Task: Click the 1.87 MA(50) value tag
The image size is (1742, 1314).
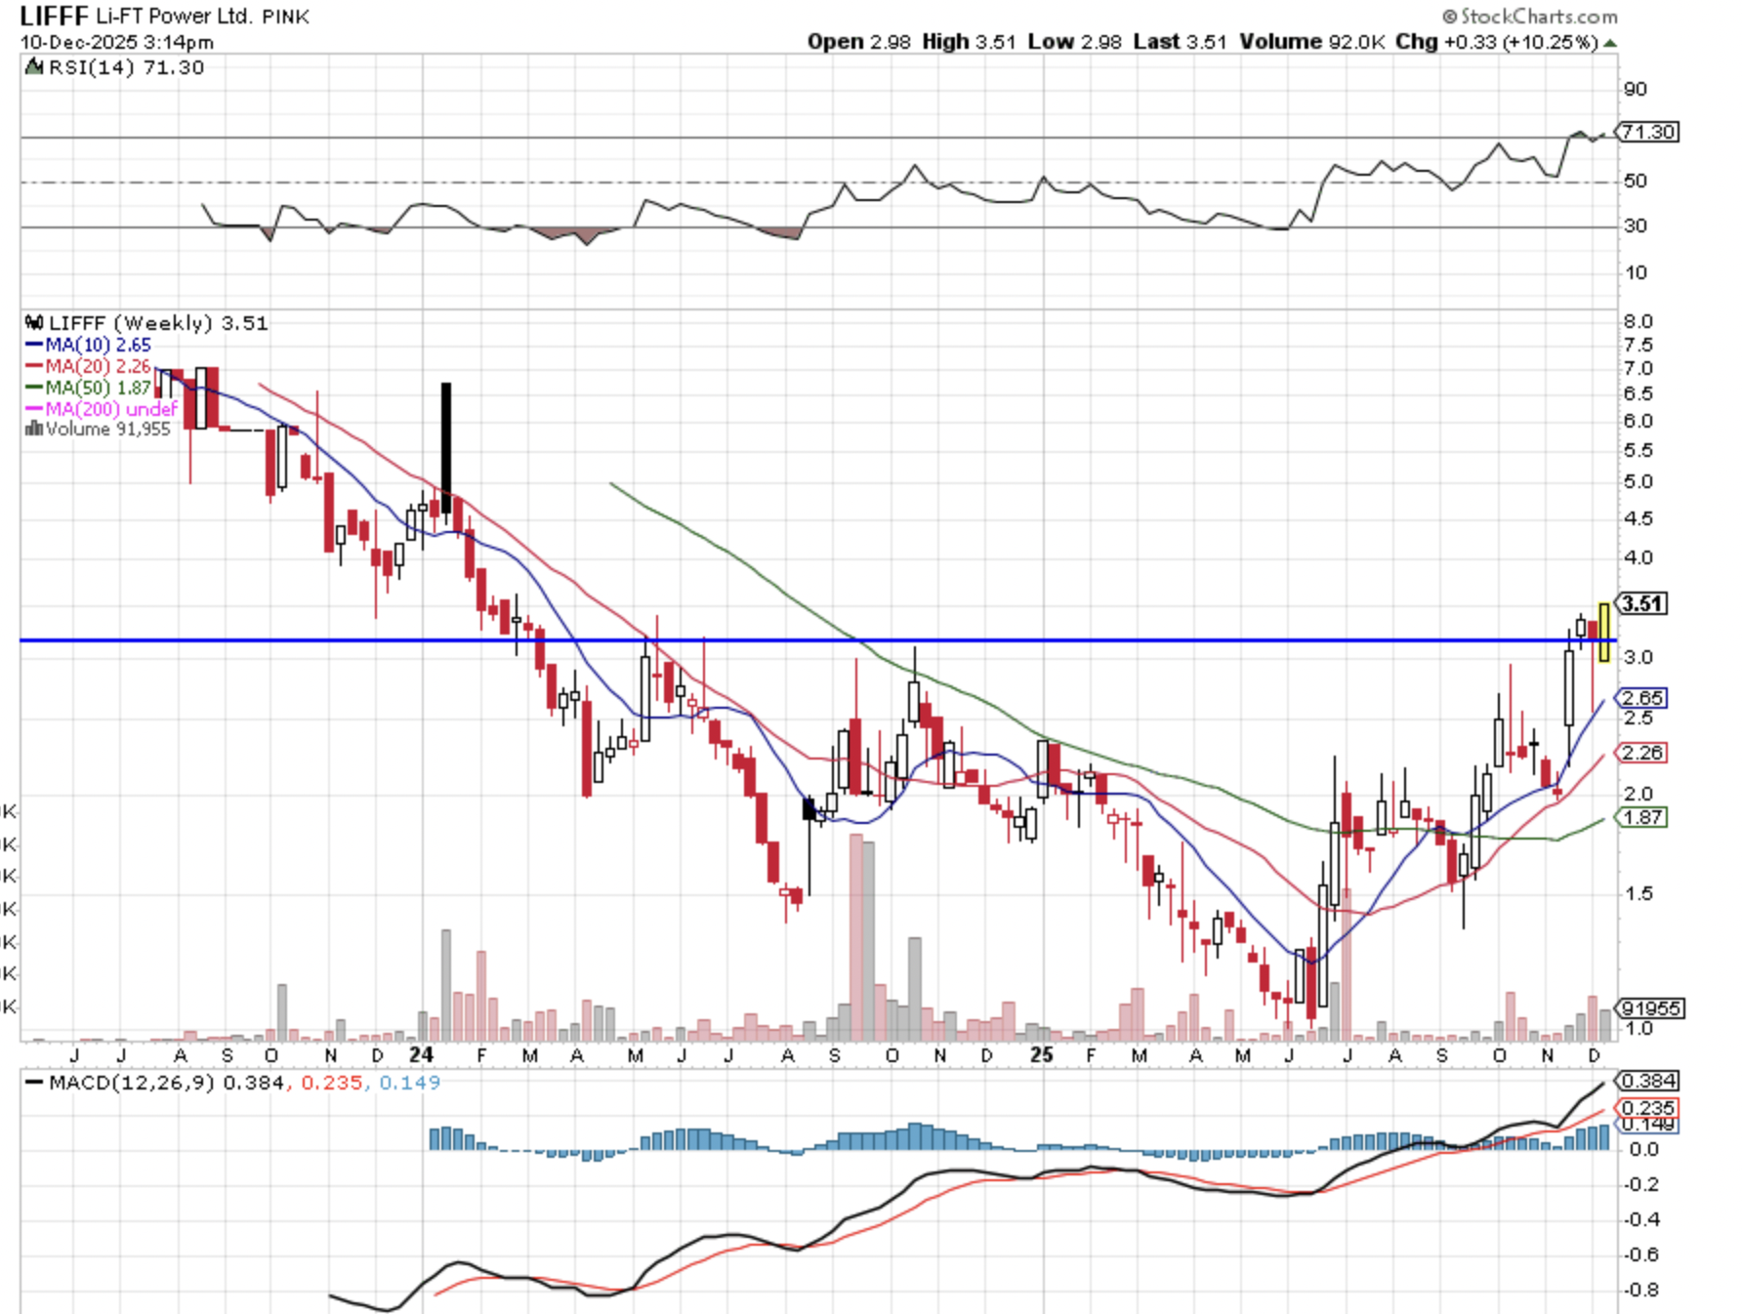Action: pyautogui.click(x=1642, y=817)
